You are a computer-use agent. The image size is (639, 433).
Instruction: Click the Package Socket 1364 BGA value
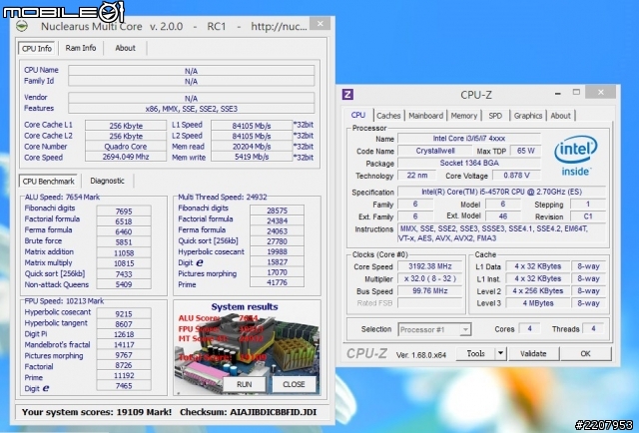click(x=469, y=163)
